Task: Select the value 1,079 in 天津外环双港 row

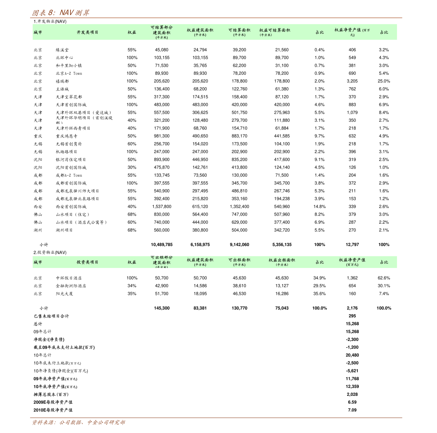Action: [352, 113]
